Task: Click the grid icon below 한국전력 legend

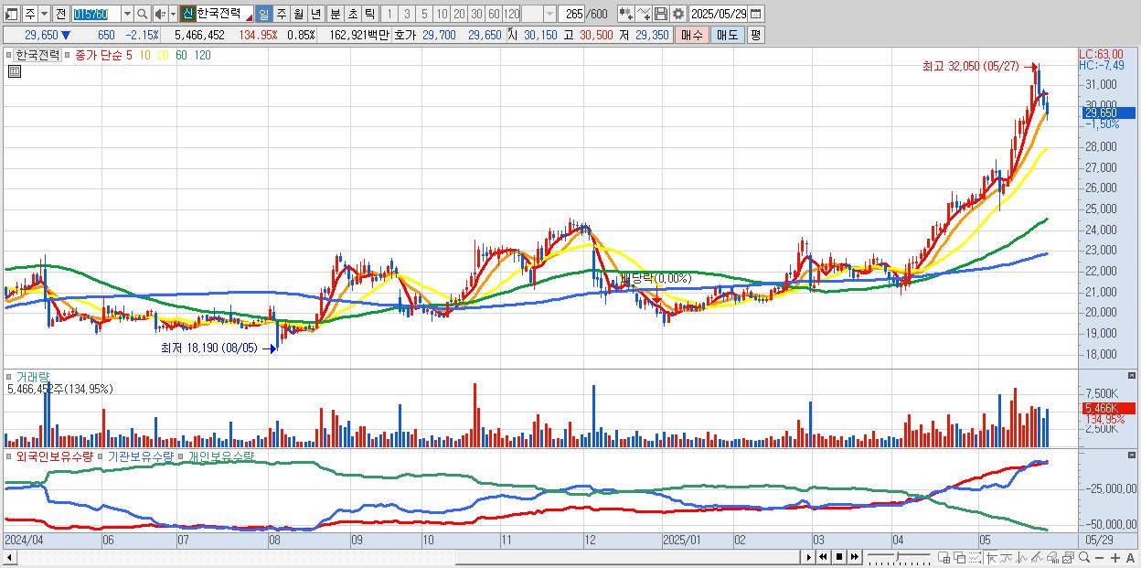Action: 15,70
